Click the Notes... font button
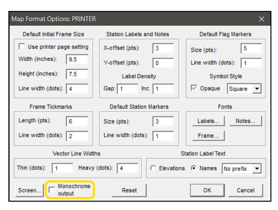Viewport: 278px width, 210px height. 246,121
